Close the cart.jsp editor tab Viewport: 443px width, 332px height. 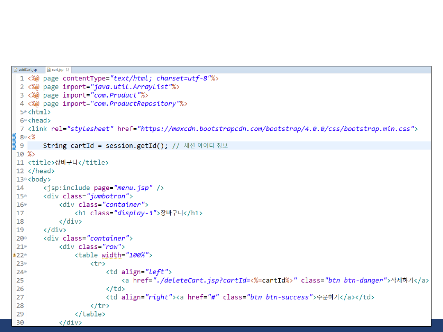click(x=67, y=70)
